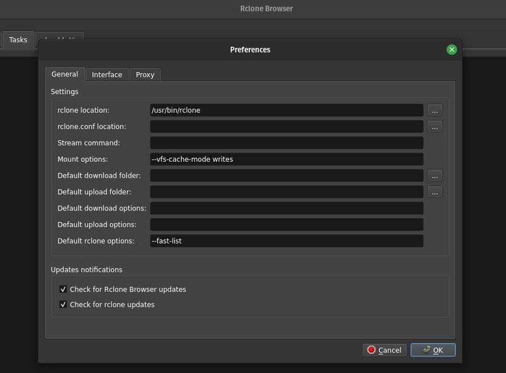Browse for a default download folder
Image resolution: width=506 pixels, height=373 pixels.
coord(434,175)
